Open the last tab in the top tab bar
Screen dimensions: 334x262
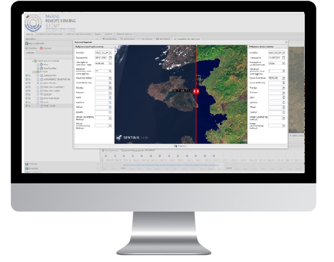pyautogui.click(x=124, y=34)
